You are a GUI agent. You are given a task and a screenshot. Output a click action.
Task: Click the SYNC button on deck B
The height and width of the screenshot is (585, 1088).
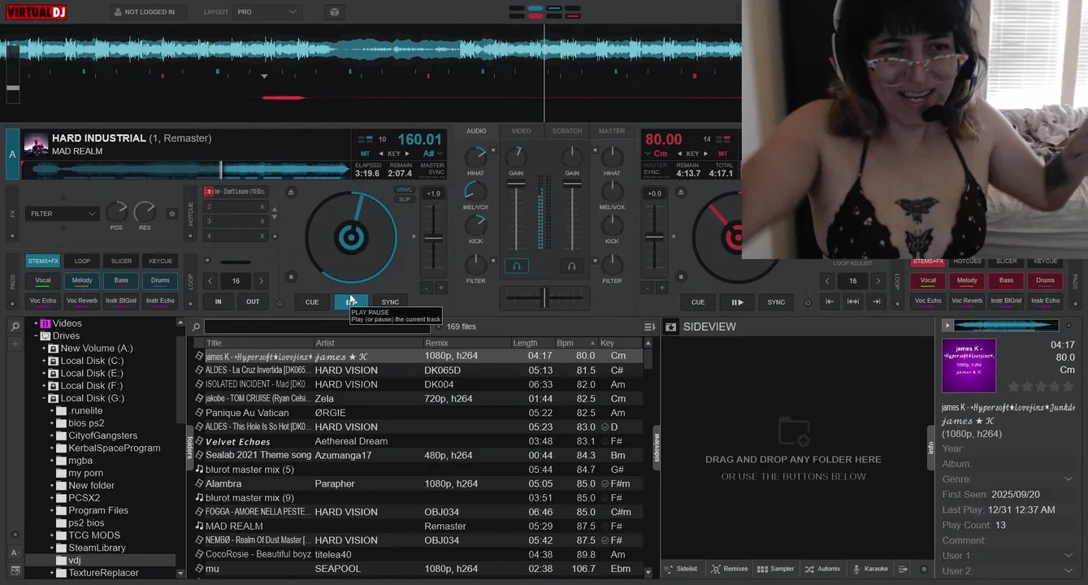[776, 302]
